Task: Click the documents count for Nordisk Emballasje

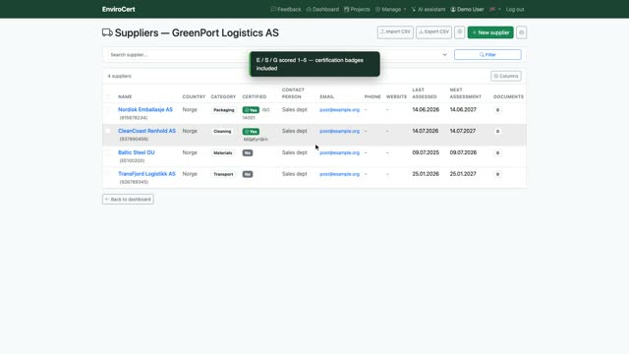Action: tap(497, 110)
